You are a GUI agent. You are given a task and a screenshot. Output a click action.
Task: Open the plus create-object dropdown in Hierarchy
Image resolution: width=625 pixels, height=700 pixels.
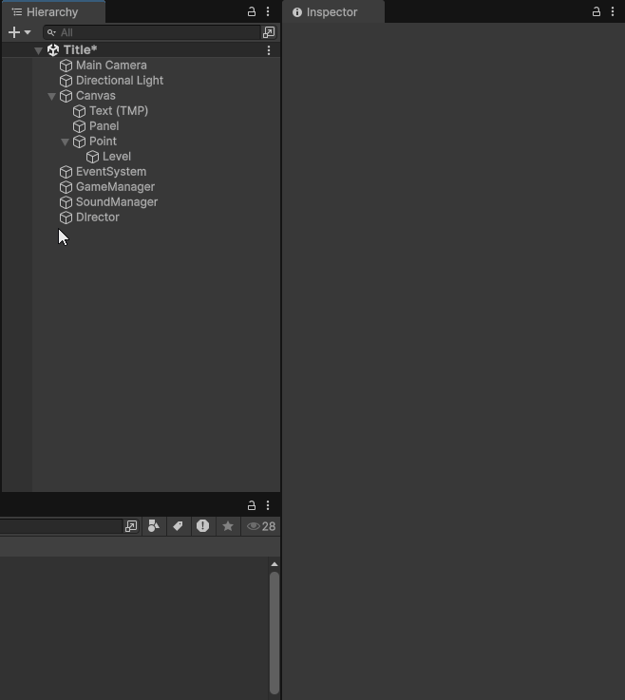[x=19, y=32]
